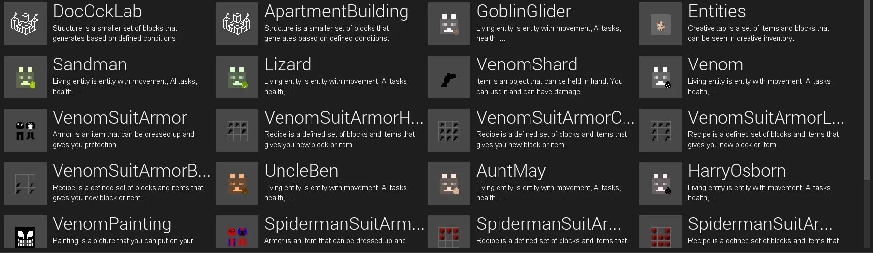Select the VenomSuitArmorH... recipe grid icon

237,130
